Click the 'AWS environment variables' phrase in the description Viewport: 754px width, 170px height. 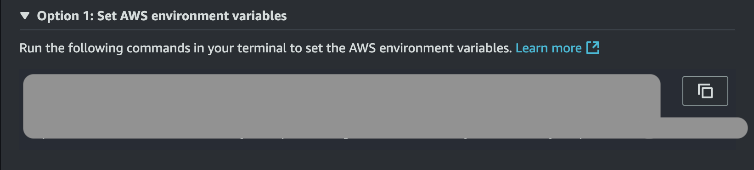(x=429, y=48)
